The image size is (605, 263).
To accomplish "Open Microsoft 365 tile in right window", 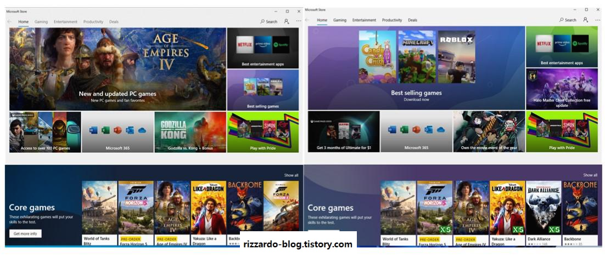I will point(416,131).
